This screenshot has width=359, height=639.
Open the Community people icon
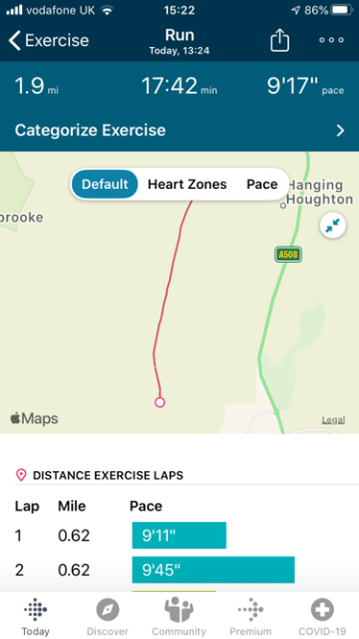(x=179, y=610)
